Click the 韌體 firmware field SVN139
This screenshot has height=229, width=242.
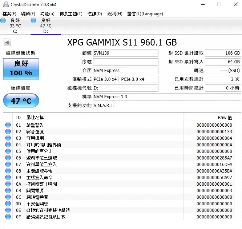126,53
